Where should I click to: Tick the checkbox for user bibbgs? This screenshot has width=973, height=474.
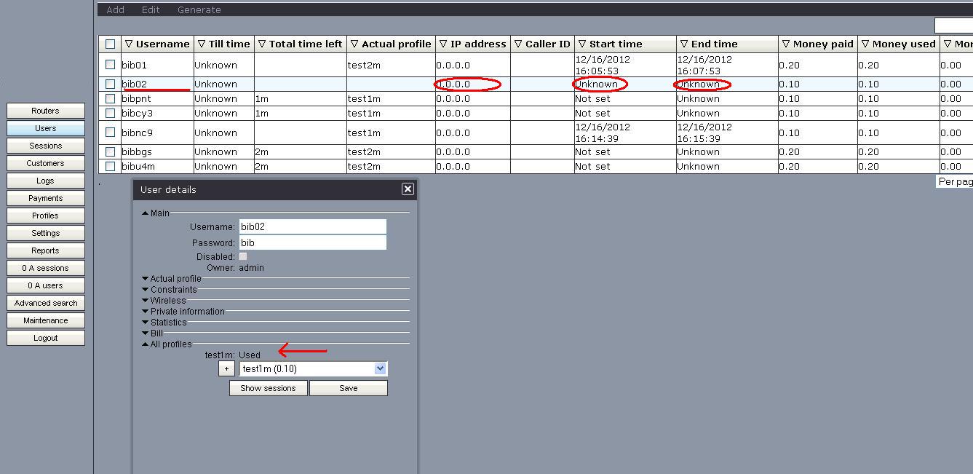coord(110,151)
